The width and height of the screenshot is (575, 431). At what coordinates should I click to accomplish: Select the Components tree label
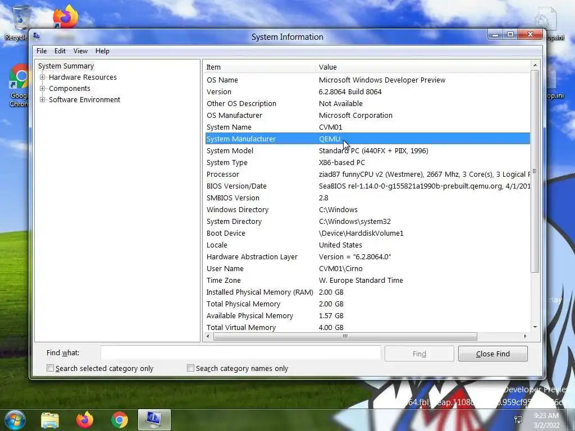[69, 88]
